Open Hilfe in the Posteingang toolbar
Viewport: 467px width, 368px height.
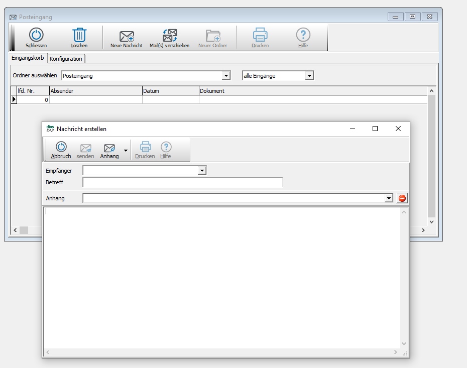point(303,35)
